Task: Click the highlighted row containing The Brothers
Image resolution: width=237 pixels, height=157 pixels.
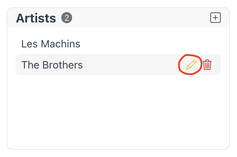Action: 118,65
